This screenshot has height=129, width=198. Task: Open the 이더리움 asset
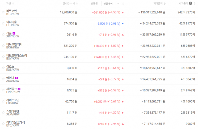[11, 22]
